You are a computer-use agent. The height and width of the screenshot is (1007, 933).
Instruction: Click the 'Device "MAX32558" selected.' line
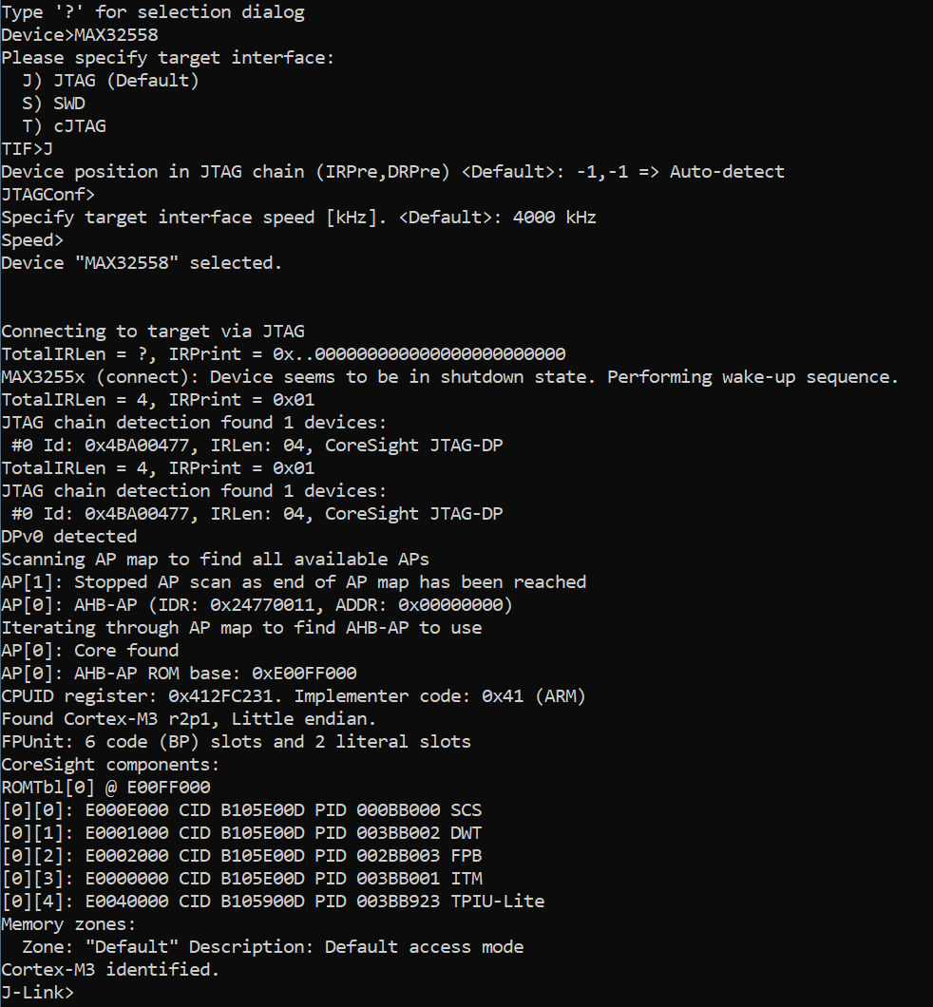[x=142, y=263]
